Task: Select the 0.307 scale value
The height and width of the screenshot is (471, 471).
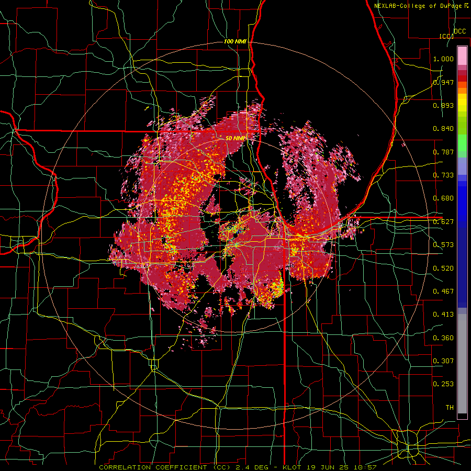Action: pyautogui.click(x=443, y=361)
